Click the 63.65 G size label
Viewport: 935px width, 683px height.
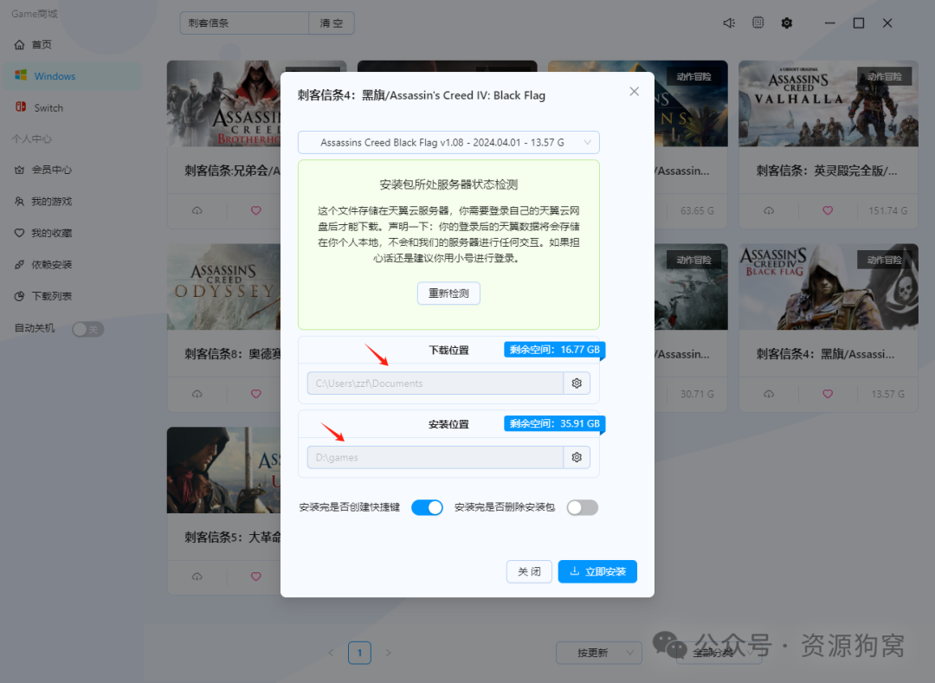tap(697, 210)
